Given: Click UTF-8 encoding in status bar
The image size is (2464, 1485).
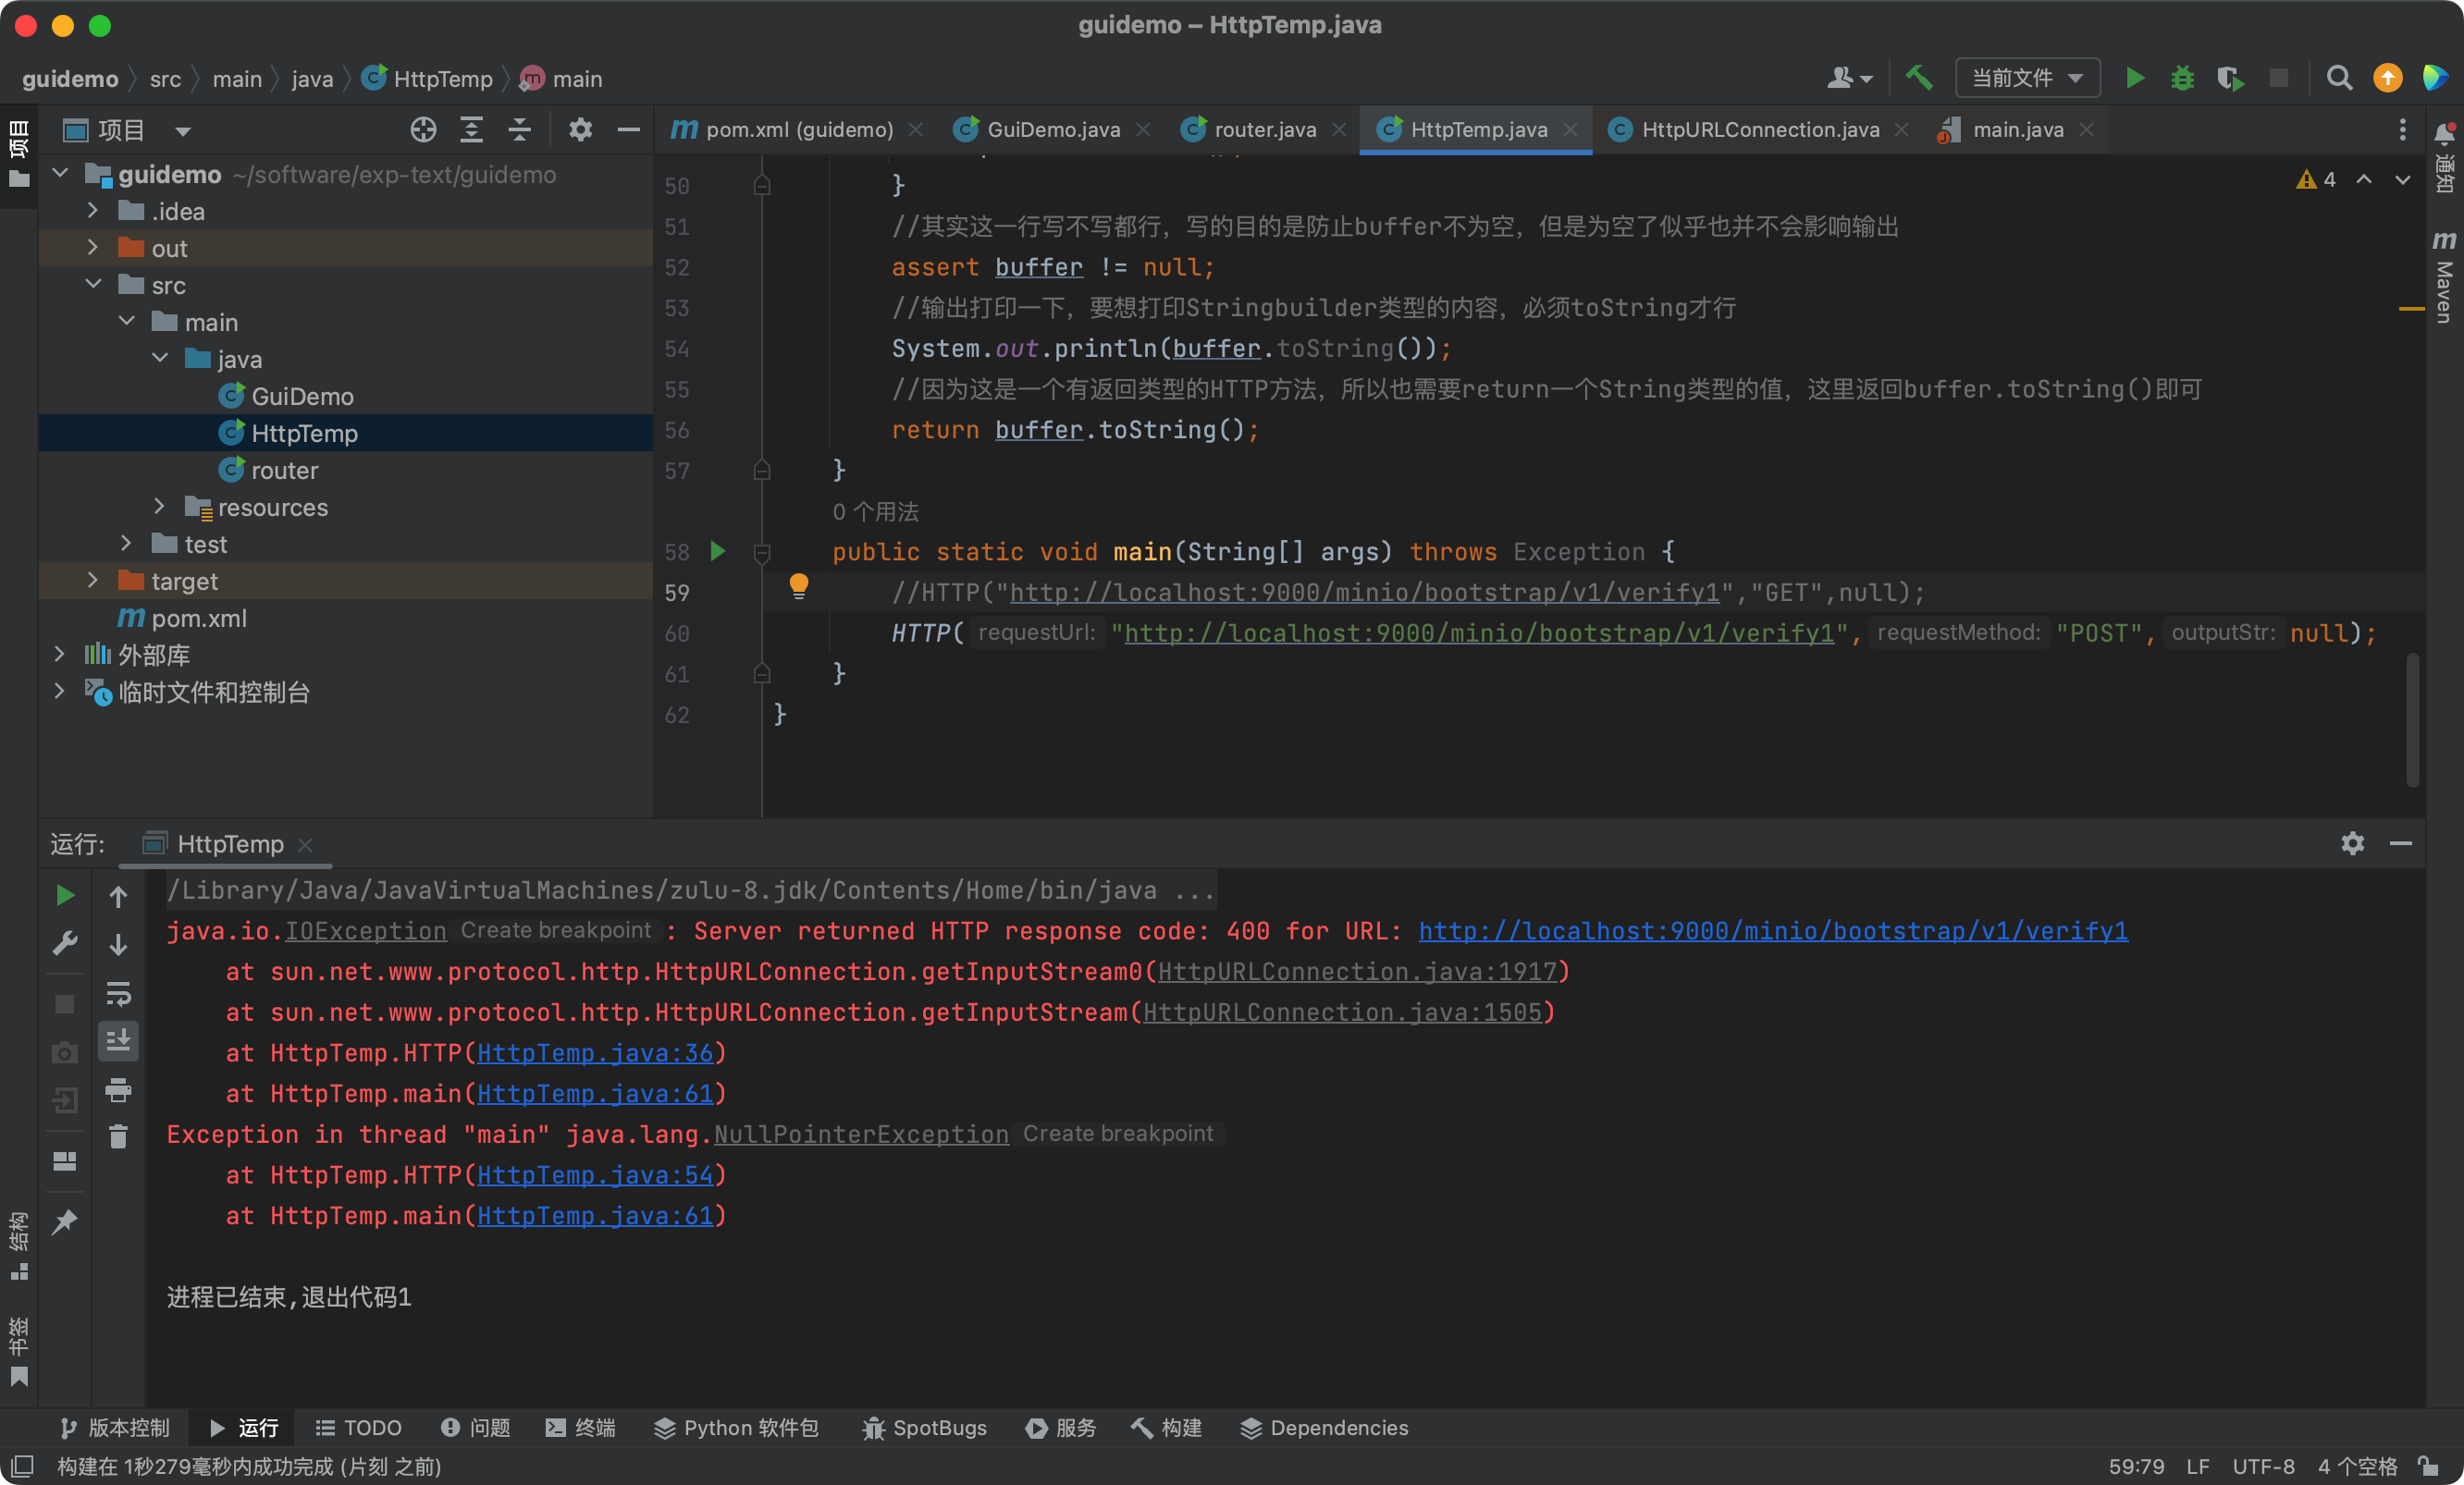Looking at the screenshot, I should [2263, 1466].
